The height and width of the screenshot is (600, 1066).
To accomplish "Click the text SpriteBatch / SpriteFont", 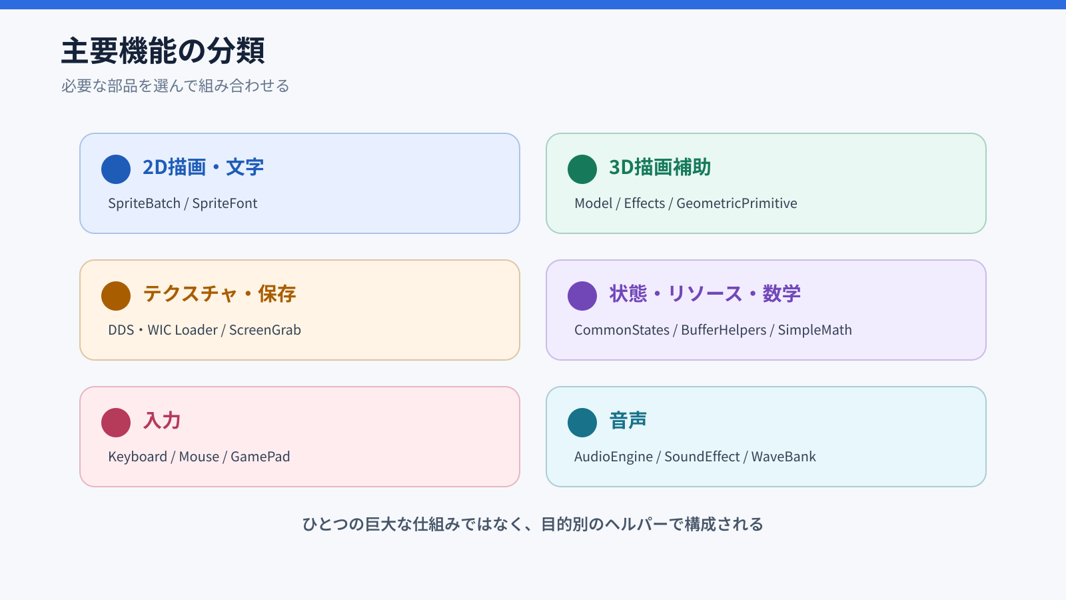I will point(183,203).
